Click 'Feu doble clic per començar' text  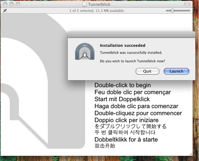click(133, 92)
